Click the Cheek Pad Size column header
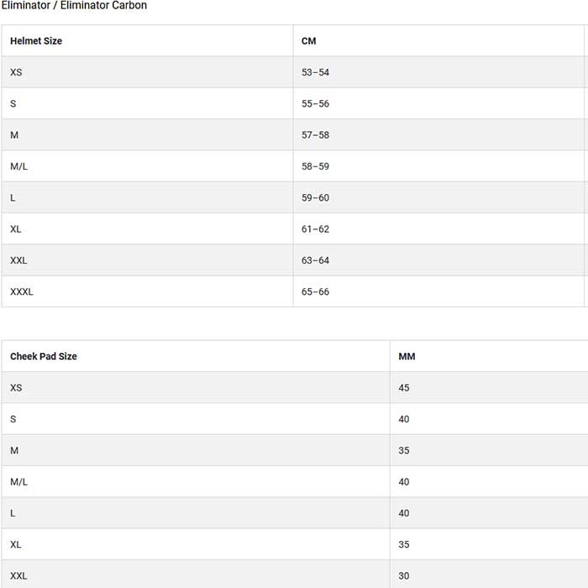 click(x=44, y=356)
